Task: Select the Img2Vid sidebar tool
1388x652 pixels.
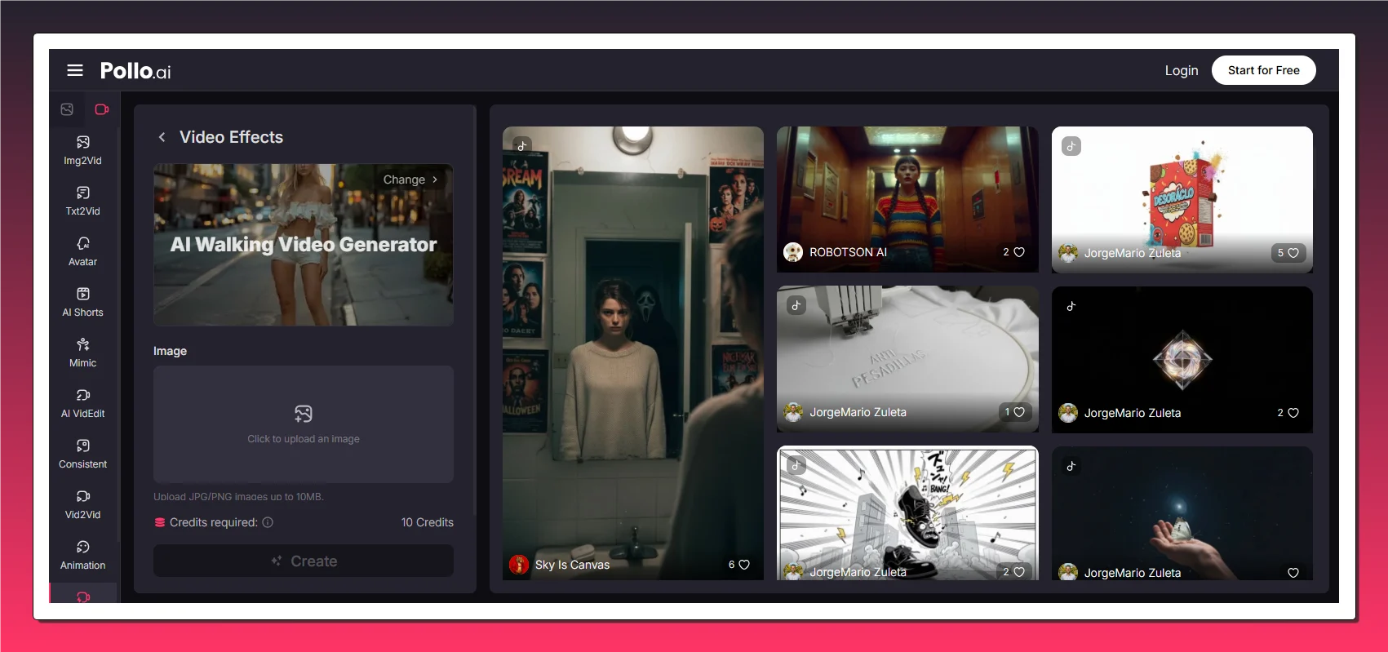Action: point(82,150)
